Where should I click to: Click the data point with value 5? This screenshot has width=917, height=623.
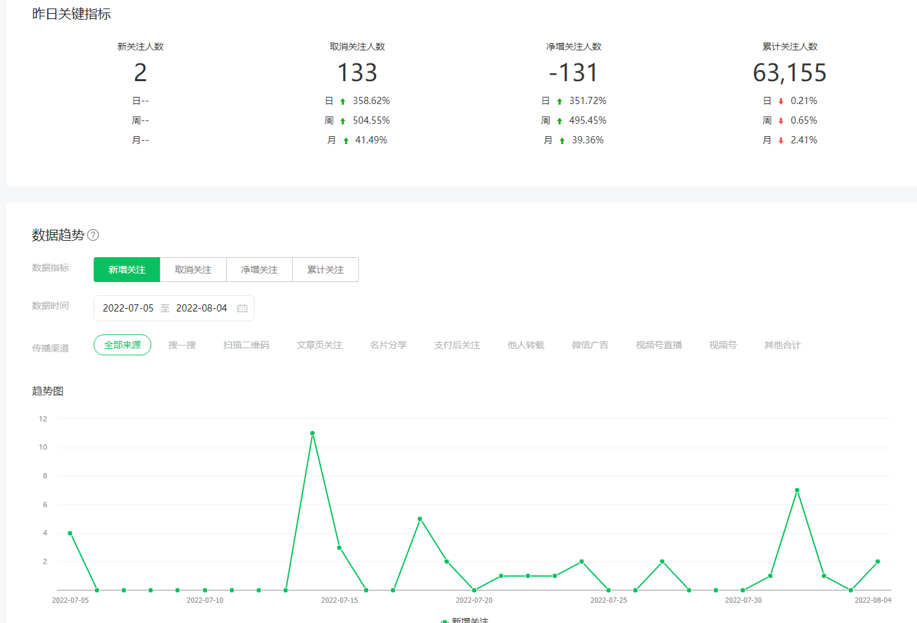pyautogui.click(x=420, y=519)
